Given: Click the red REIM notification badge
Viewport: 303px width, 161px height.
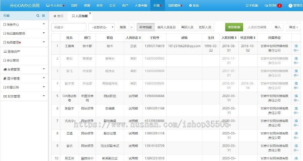Looking at the screenshot, I should (x=279, y=6).
